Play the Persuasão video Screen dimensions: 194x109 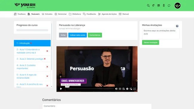61,89
